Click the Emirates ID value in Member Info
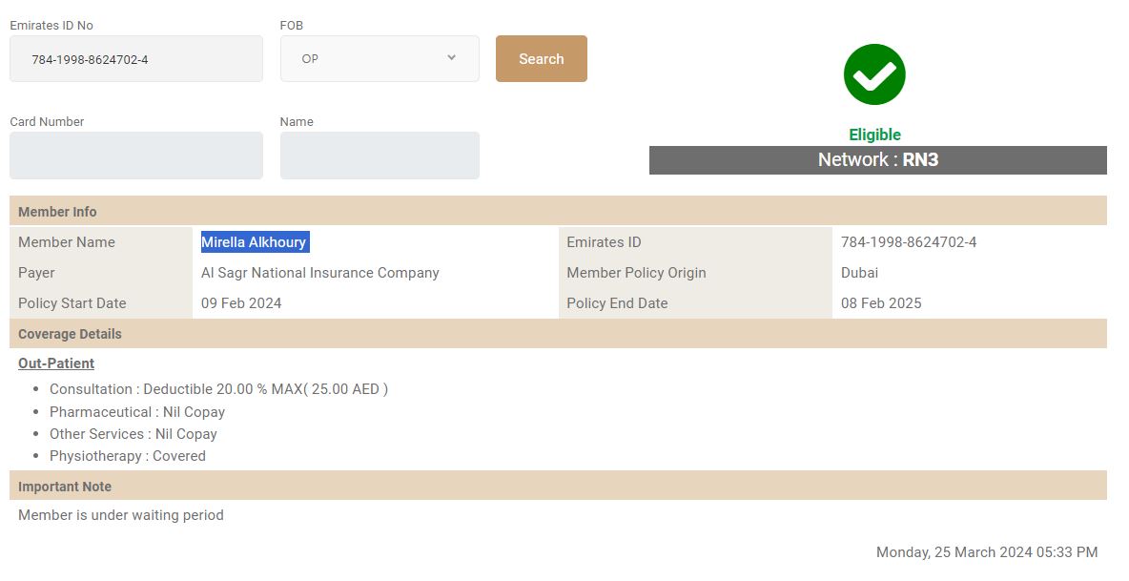Screen dimensions: 1129x581 point(908,242)
